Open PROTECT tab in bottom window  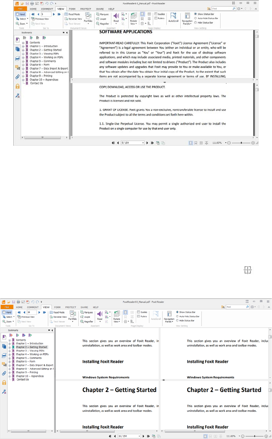70,307
